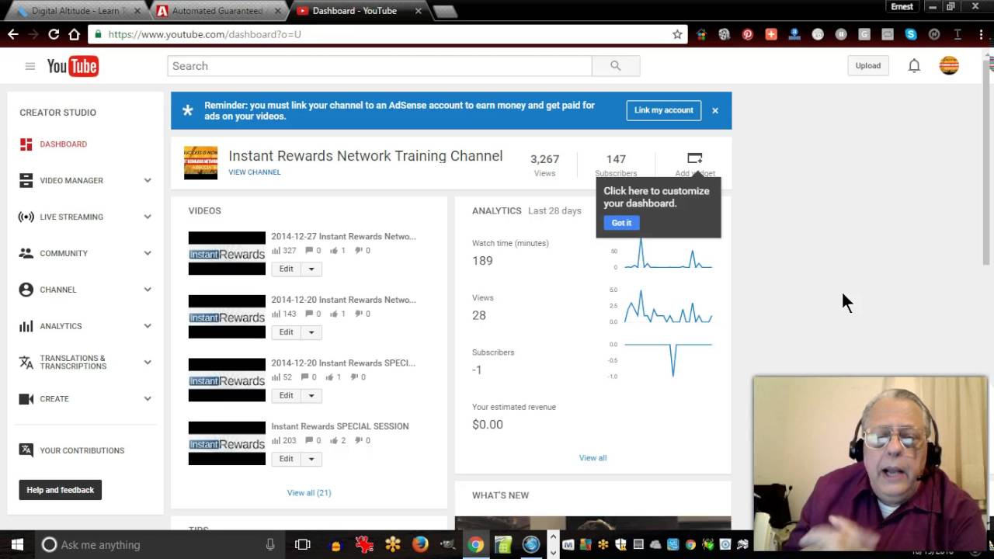Click the Channel person icon
Screen dimensions: 994x559
click(26, 290)
